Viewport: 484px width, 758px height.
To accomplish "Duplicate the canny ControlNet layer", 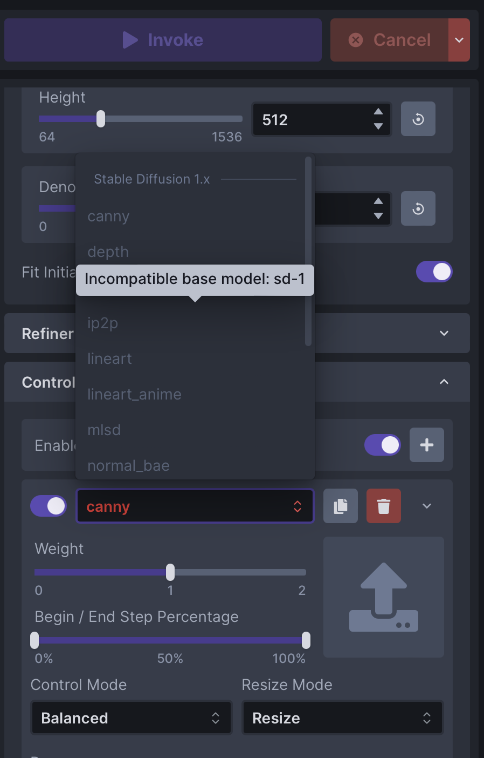I will (340, 506).
